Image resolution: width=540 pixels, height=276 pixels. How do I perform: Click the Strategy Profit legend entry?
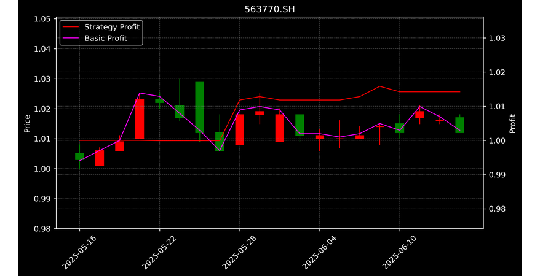tap(101, 27)
